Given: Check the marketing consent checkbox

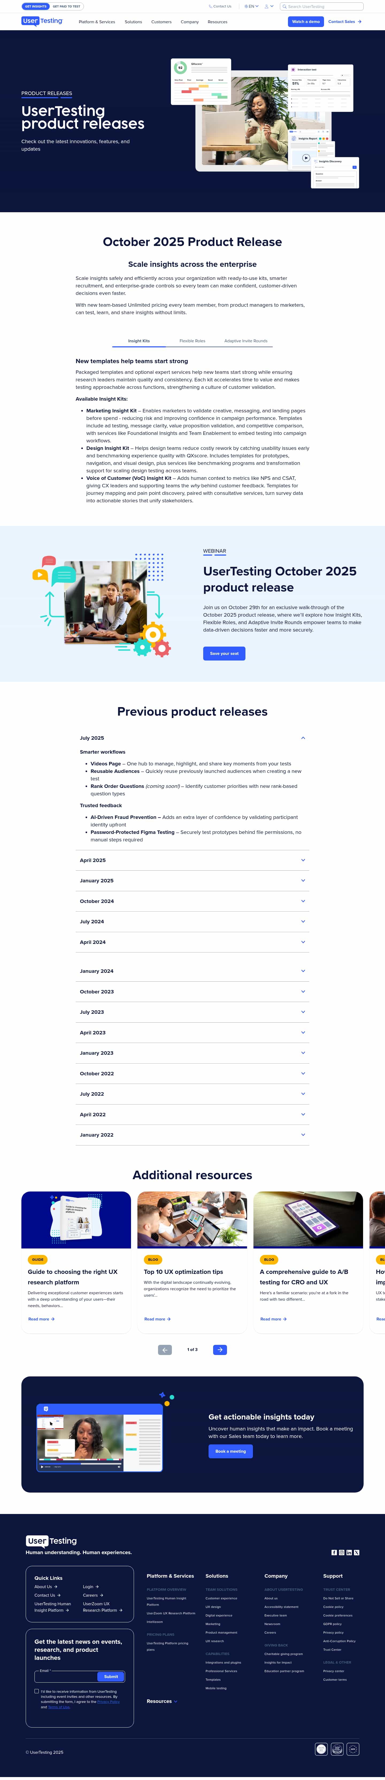Looking at the screenshot, I should tap(37, 1692).
